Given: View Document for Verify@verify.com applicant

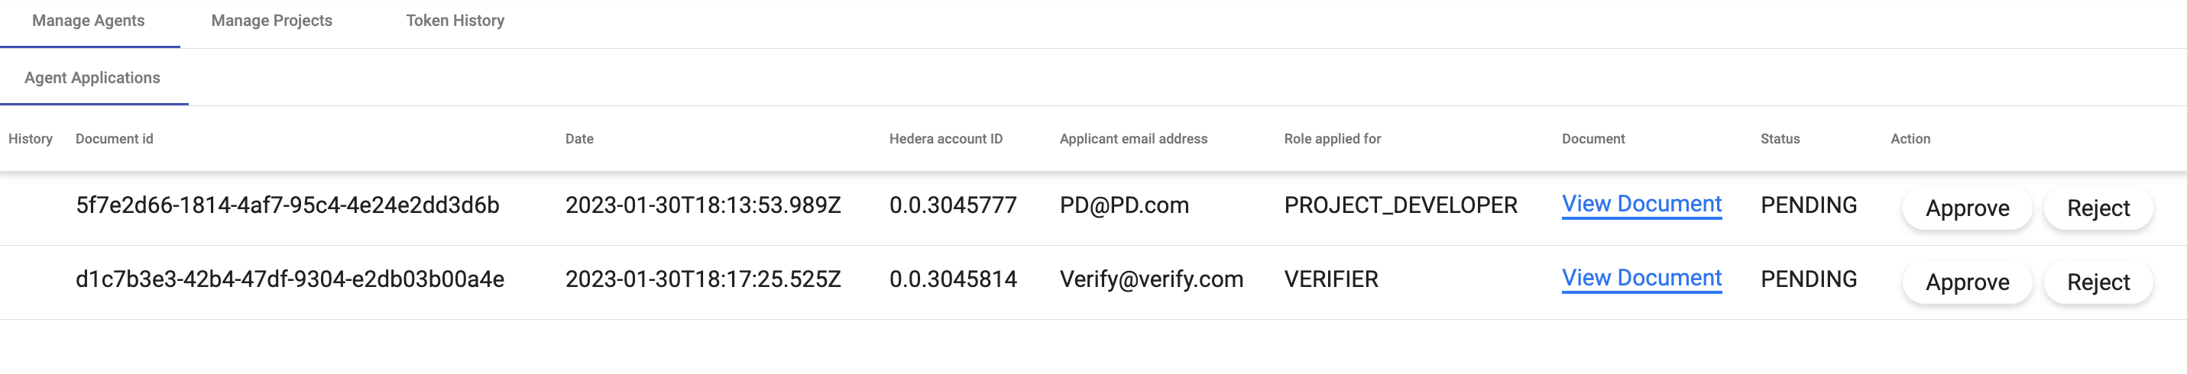Looking at the screenshot, I should pos(1641,278).
